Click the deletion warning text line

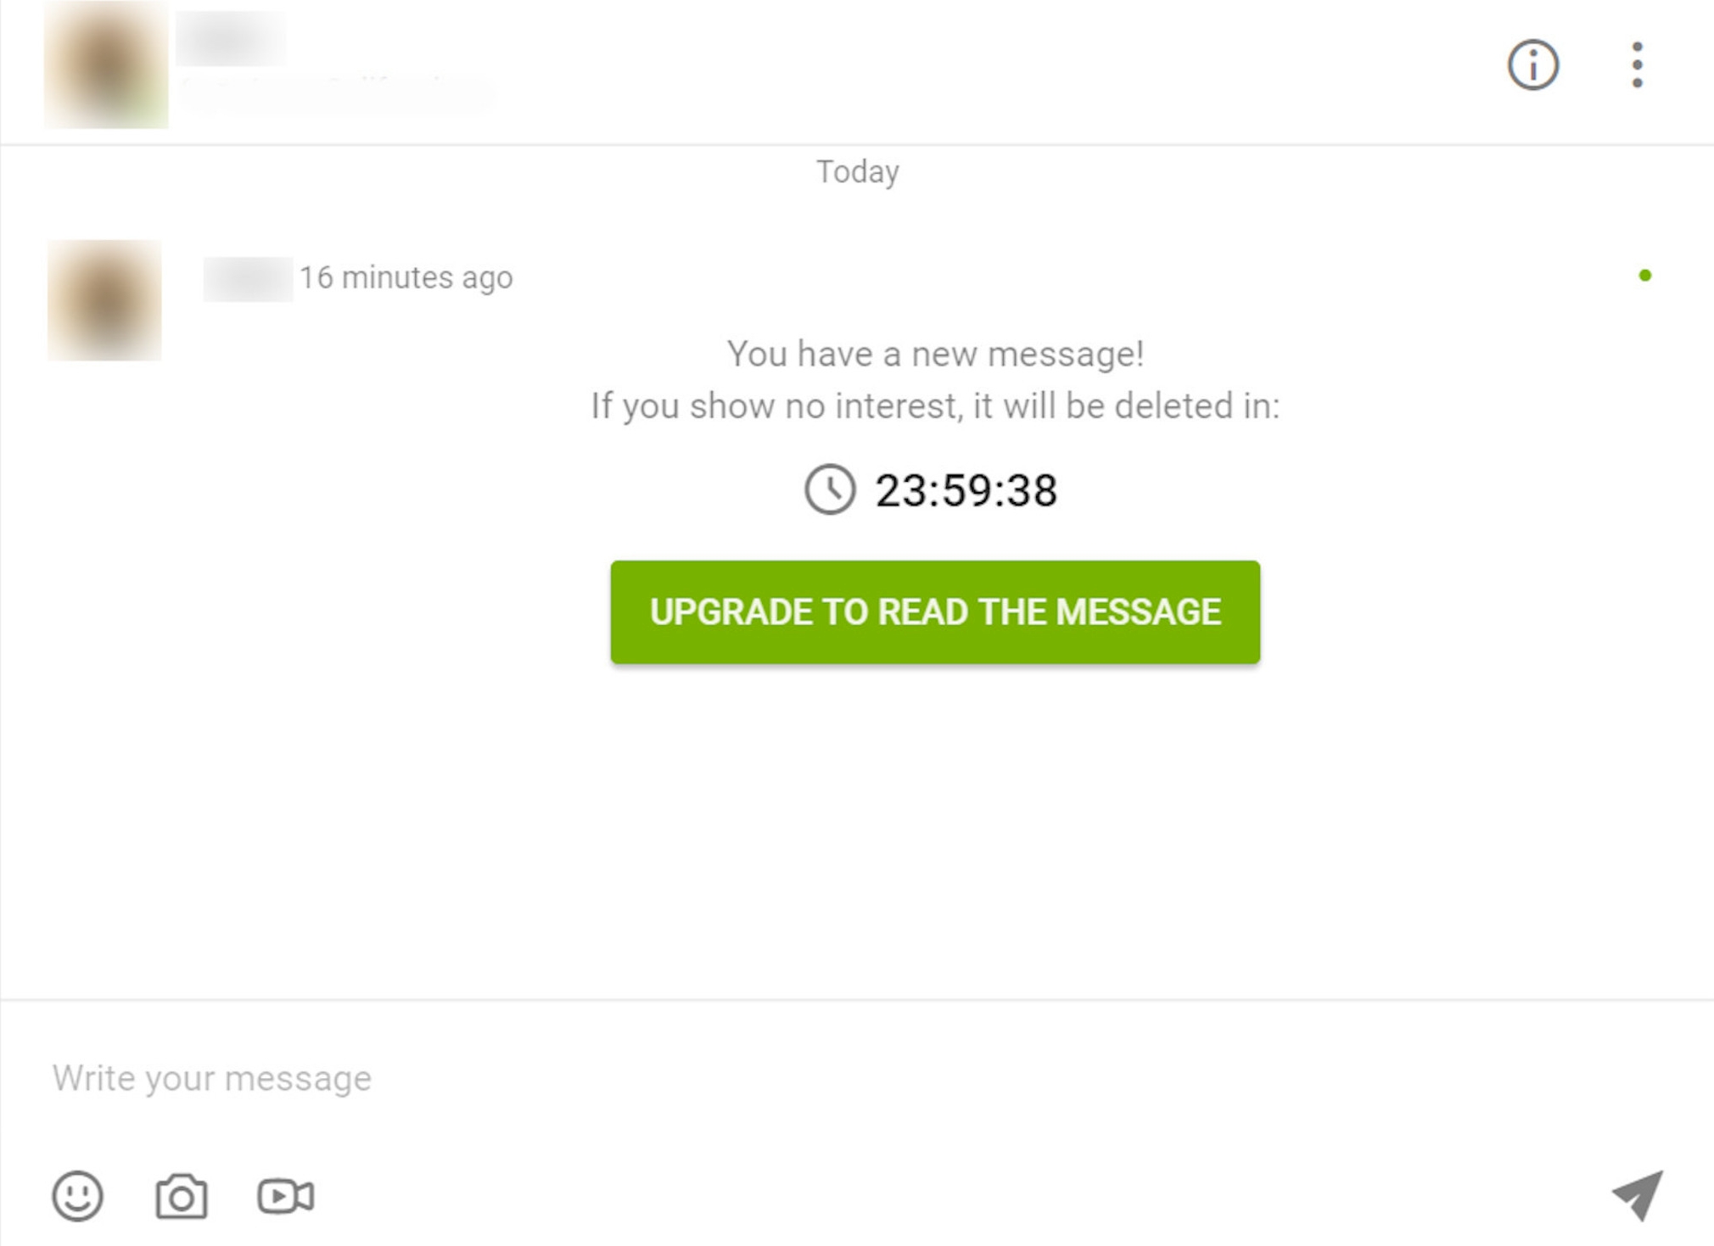click(x=935, y=406)
